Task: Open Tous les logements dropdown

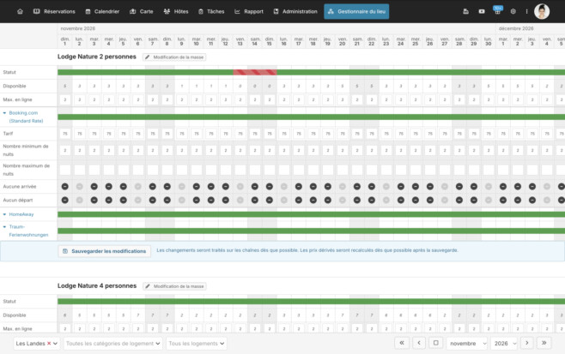Action: [197, 344]
